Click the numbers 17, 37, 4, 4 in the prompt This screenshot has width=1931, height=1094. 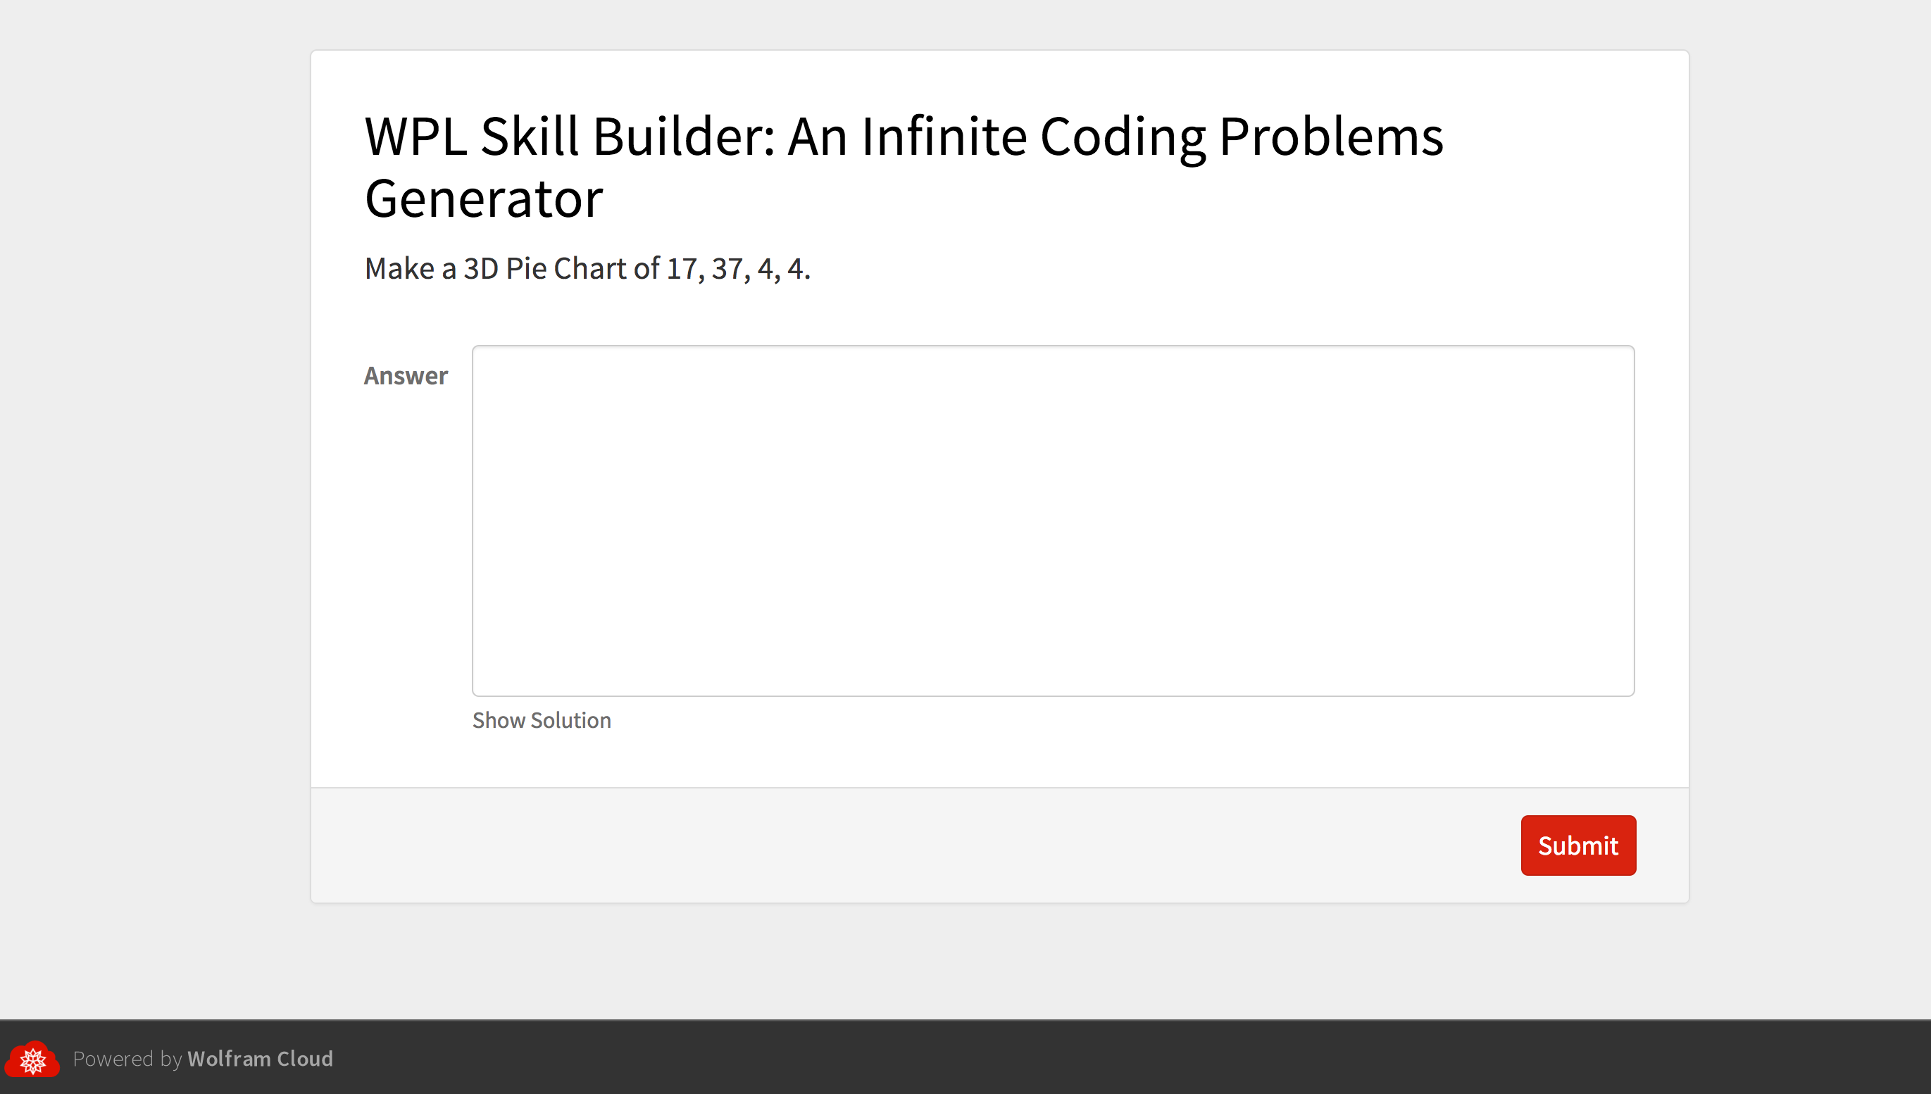tap(737, 268)
